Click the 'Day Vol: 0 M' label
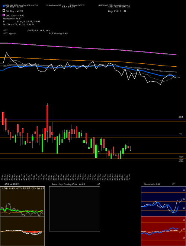The width and height of the screenshot is (186, 246). (x=117, y=11)
